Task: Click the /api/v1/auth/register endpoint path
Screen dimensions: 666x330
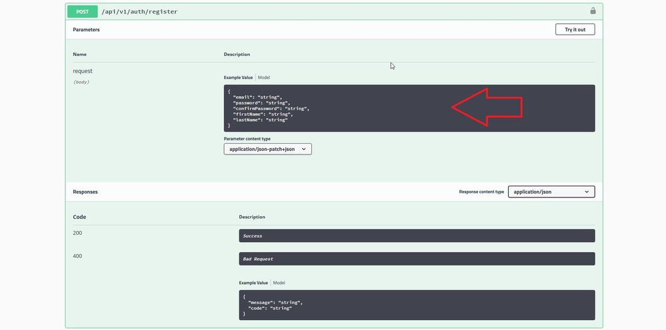Action: (x=139, y=11)
